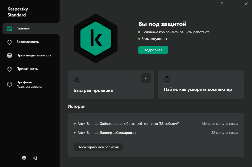Click the Приватность shield-person icon
This screenshot has width=252, height=167.
10,69
